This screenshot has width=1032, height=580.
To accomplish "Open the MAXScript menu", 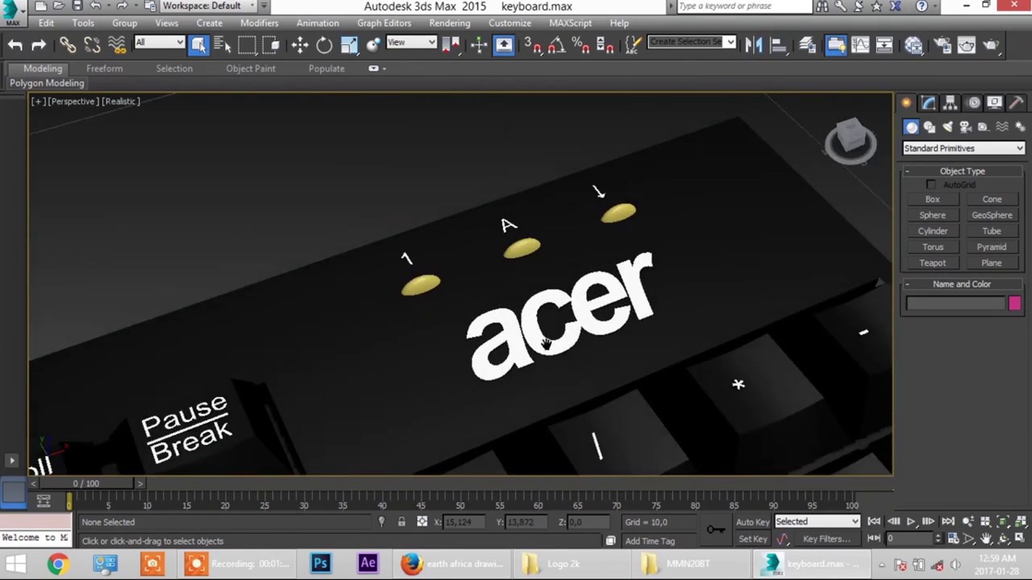I will 570,23.
